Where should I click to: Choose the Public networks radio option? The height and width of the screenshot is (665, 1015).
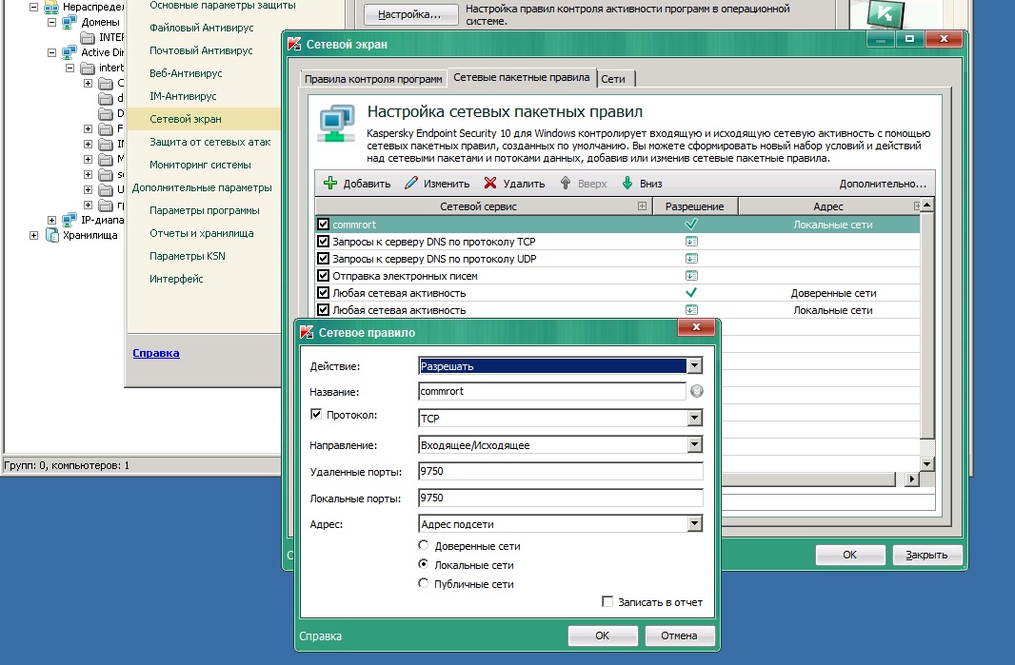pyautogui.click(x=424, y=584)
